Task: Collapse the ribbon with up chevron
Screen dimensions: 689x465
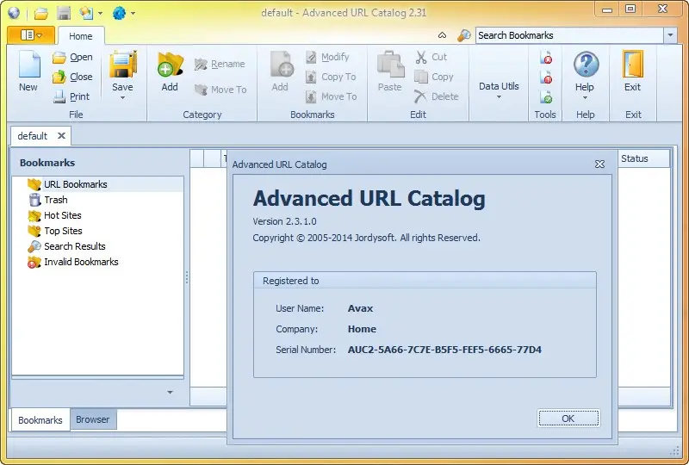Action: point(442,35)
